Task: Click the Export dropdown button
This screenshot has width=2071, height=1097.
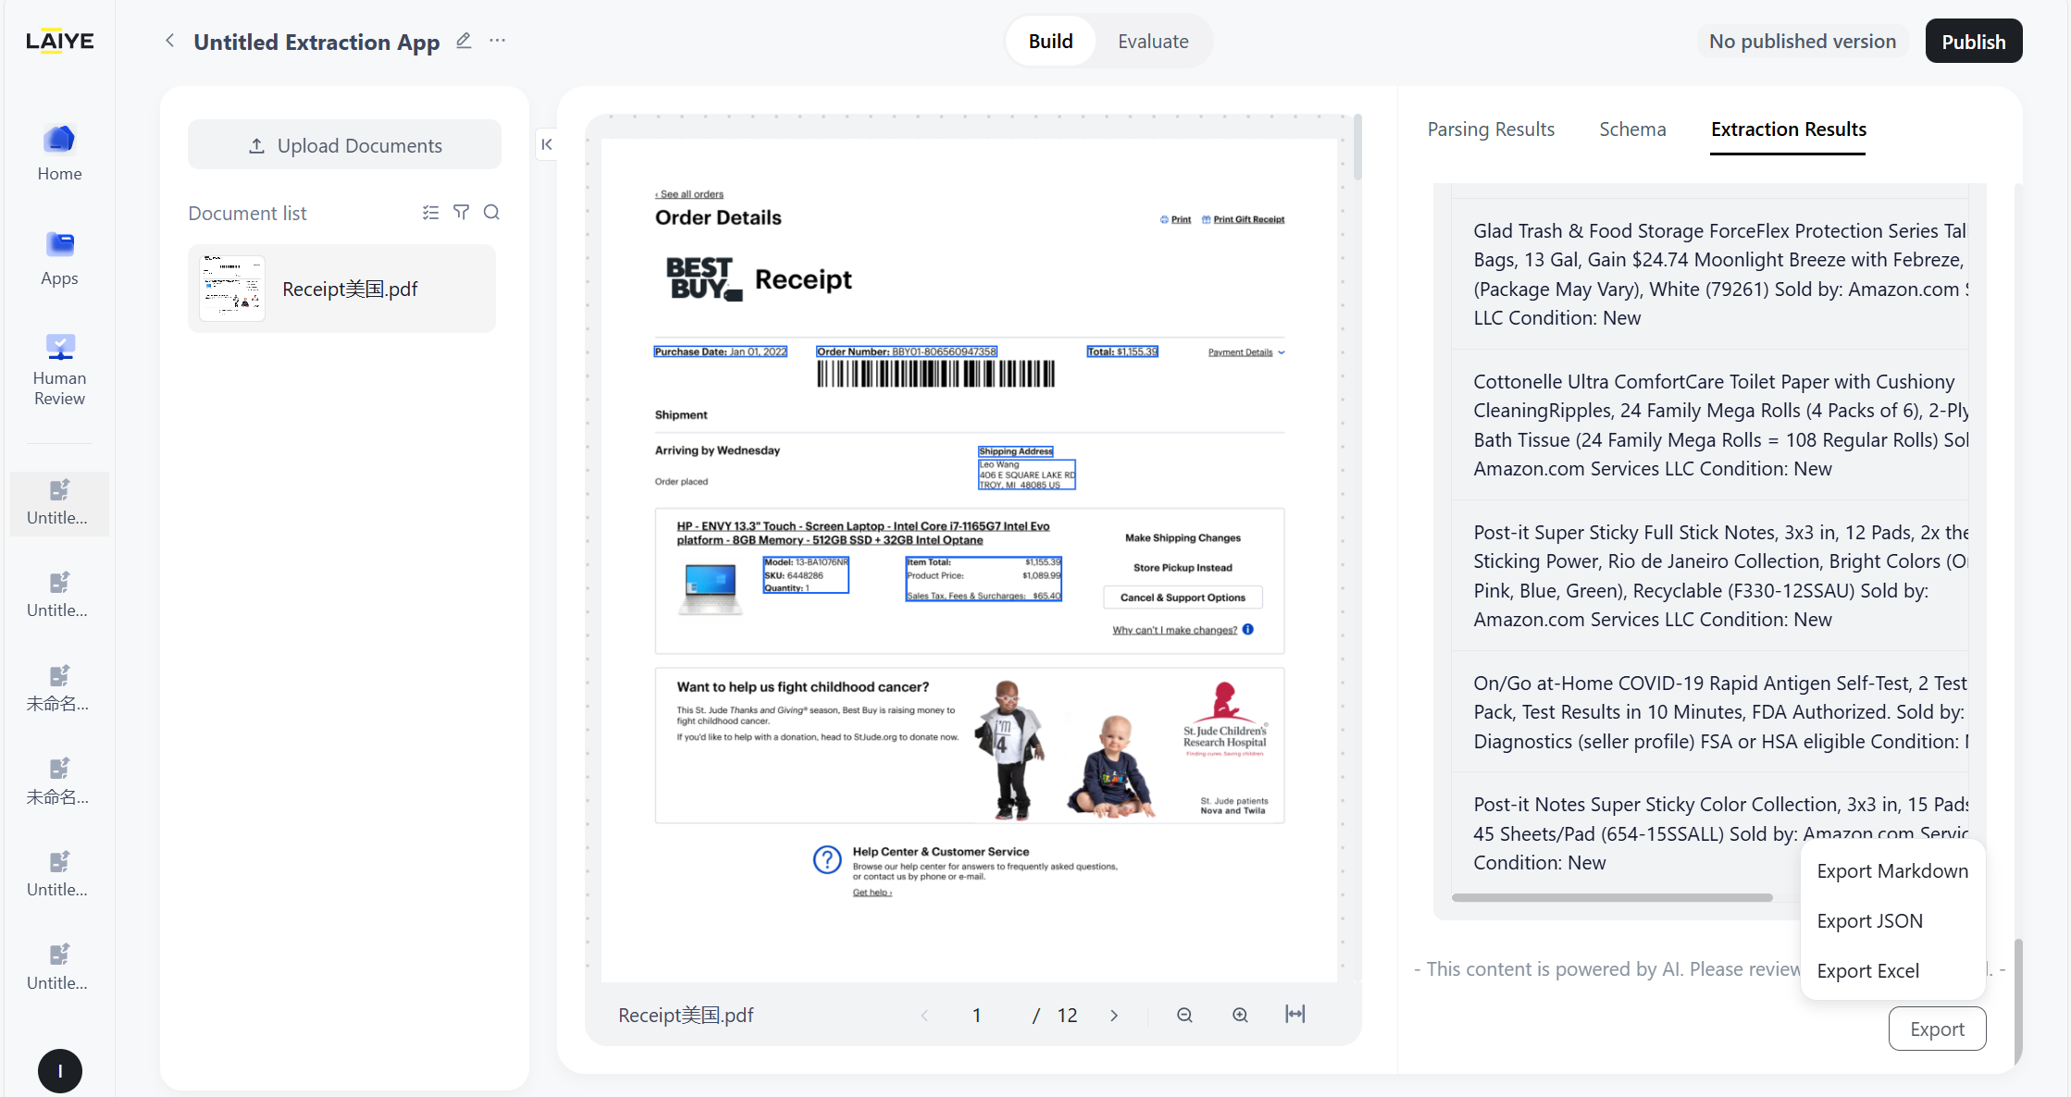Action: 1937,1029
